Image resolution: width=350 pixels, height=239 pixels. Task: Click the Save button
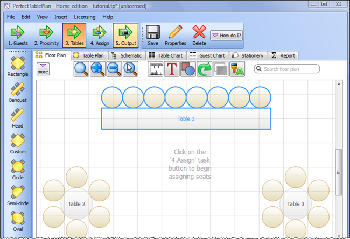tap(152, 35)
